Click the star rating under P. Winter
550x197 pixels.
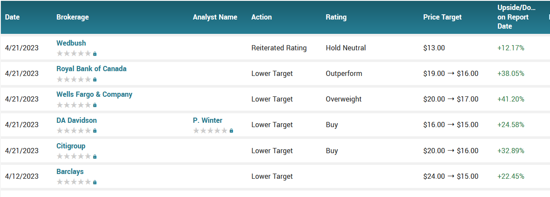tap(210, 131)
